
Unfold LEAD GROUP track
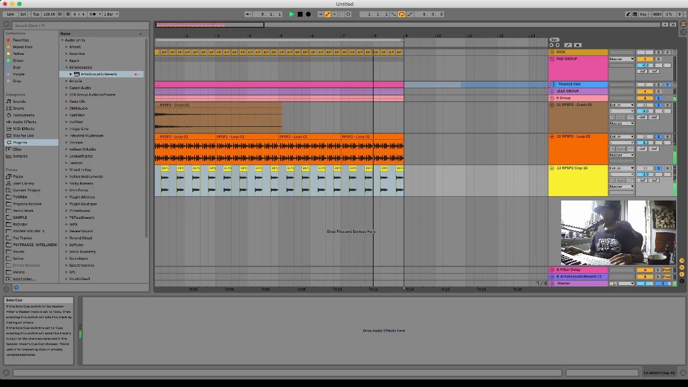[551, 91]
